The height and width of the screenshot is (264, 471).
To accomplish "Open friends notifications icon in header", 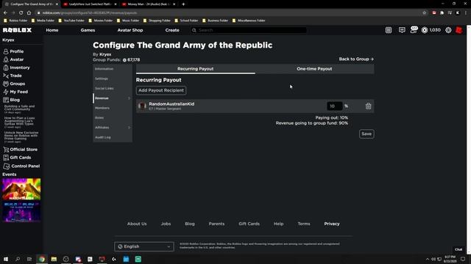I will pos(414,30).
